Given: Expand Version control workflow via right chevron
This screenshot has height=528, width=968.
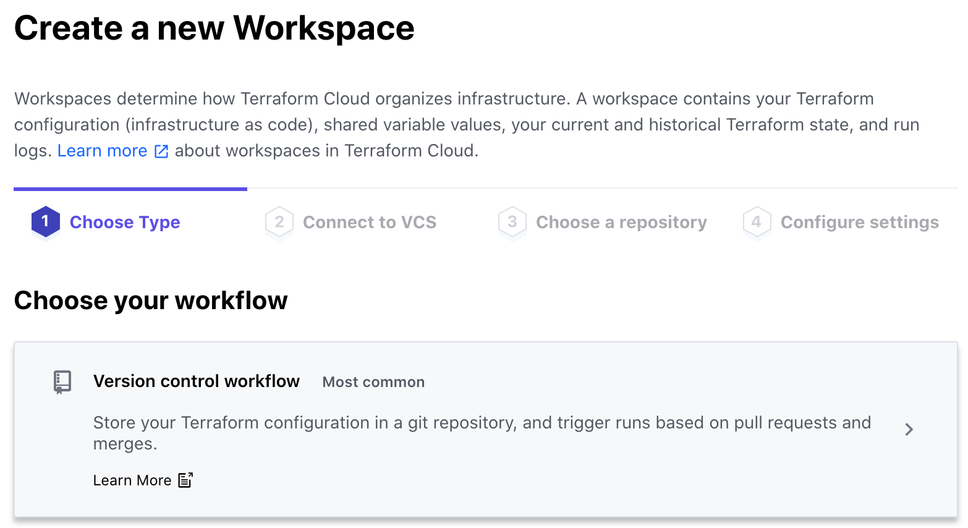Looking at the screenshot, I should point(909,429).
